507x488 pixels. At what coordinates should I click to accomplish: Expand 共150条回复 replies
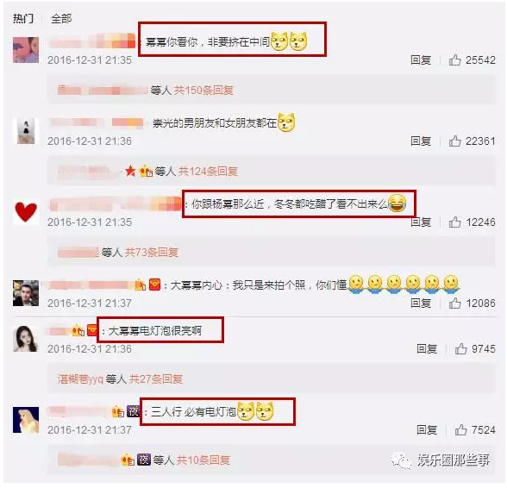click(x=203, y=90)
